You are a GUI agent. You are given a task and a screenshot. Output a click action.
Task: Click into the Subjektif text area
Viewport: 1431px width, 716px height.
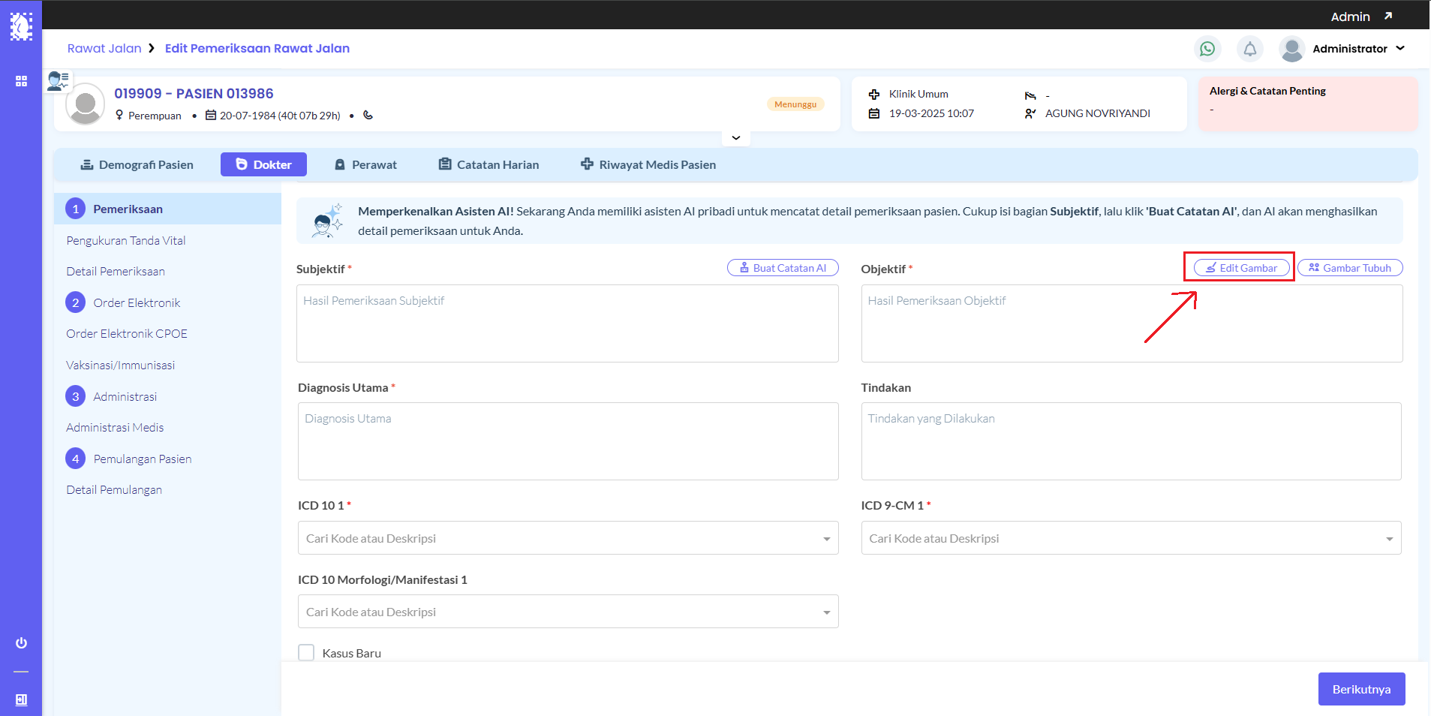click(x=568, y=323)
